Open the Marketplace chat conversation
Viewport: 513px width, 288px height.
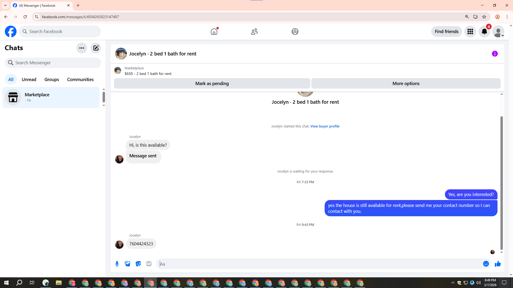coord(51,97)
